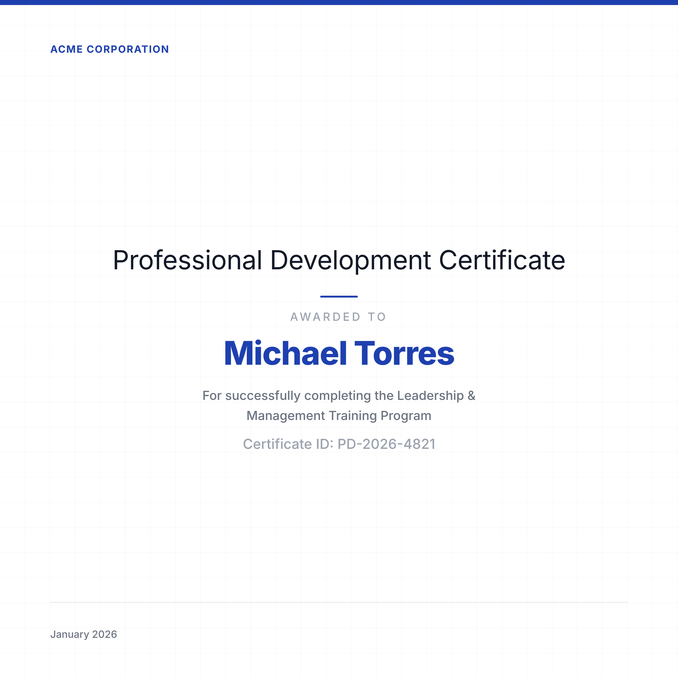The width and height of the screenshot is (678, 678).
Task: Select the January 2026 date text
Action: (84, 634)
